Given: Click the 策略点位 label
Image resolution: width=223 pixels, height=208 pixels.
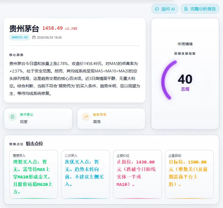Looking at the screenshot, I should pos(16,144).
